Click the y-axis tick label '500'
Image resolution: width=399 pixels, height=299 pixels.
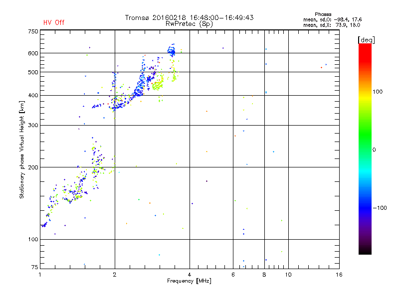click(33, 72)
